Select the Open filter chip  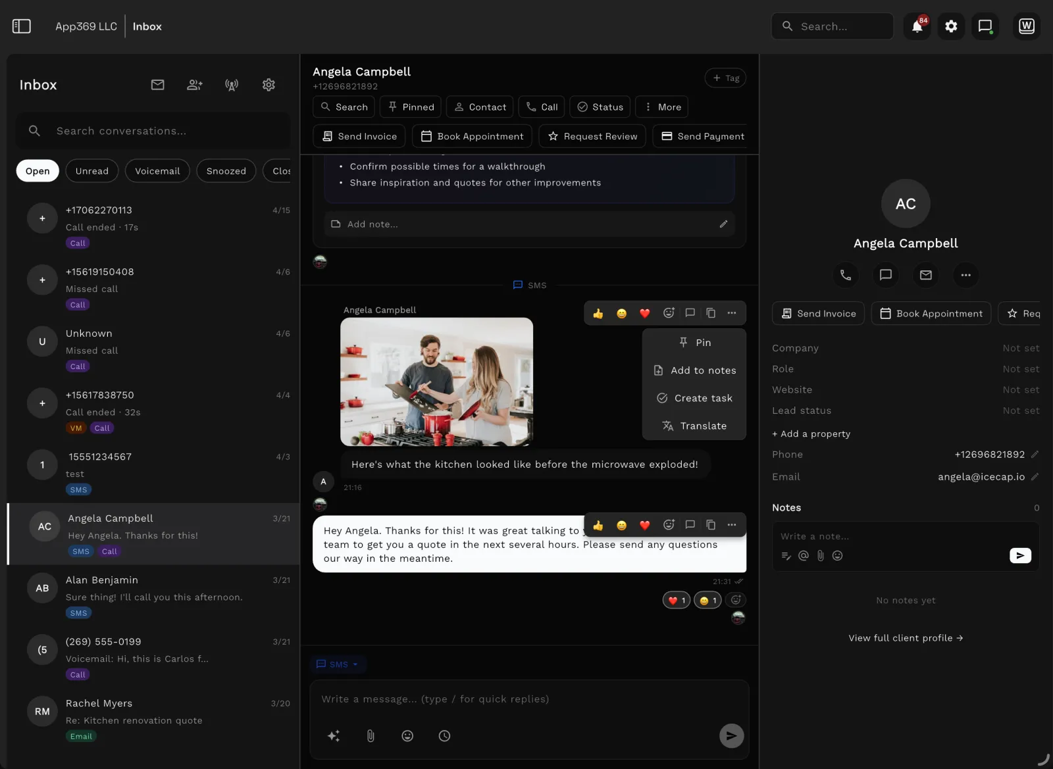tap(38, 171)
